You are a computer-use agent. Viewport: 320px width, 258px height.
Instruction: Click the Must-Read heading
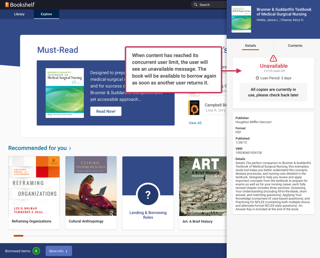(58, 50)
